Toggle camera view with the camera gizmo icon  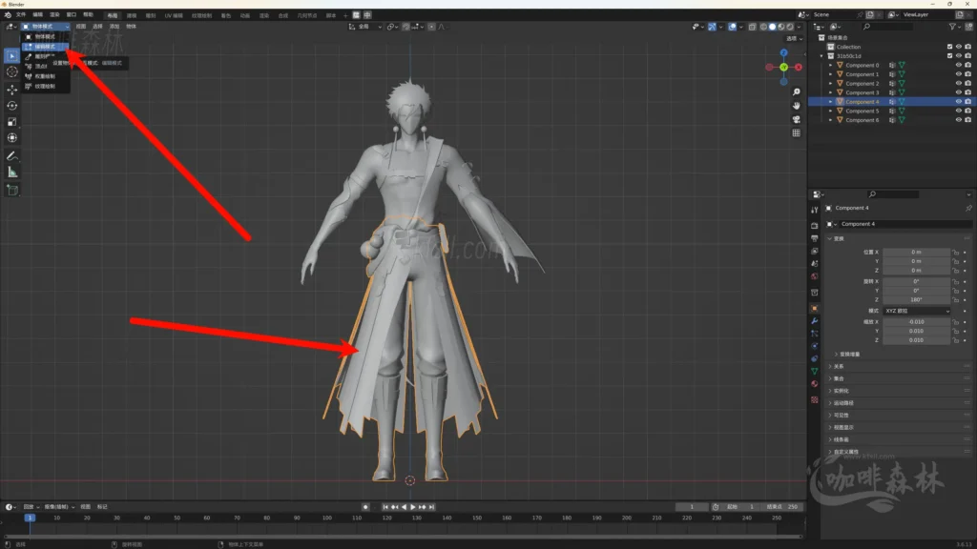tap(797, 119)
